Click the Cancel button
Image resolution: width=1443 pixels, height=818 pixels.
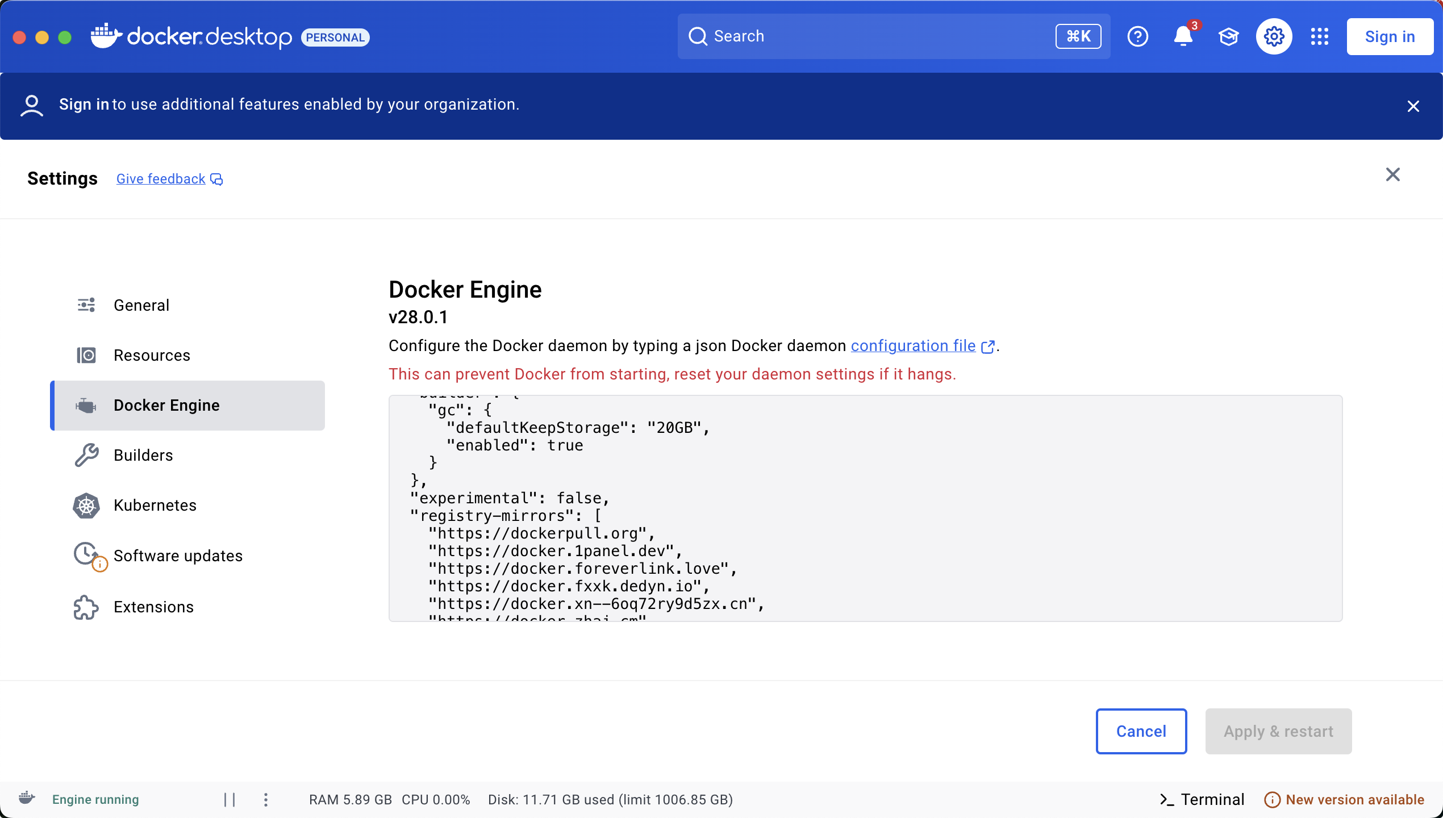pyautogui.click(x=1141, y=731)
